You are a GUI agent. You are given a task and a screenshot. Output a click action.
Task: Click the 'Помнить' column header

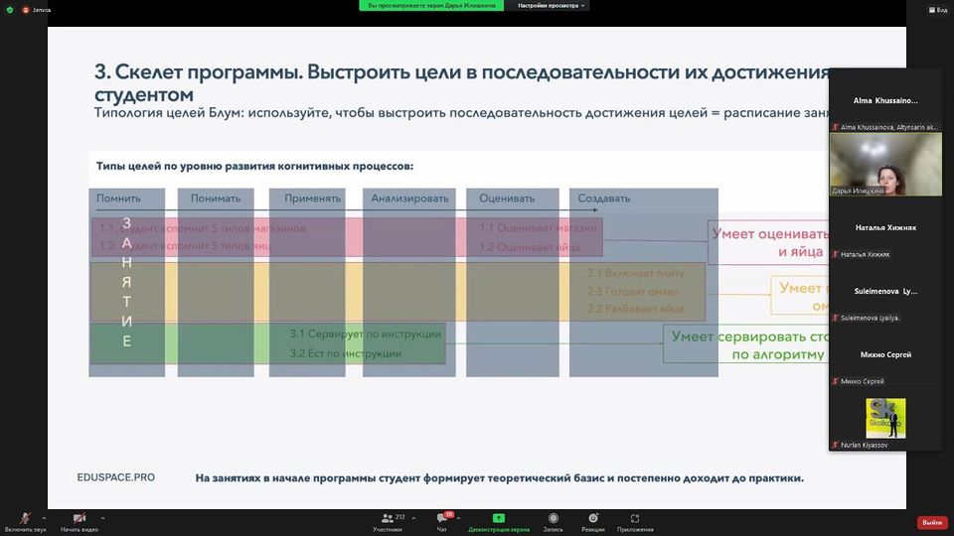pyautogui.click(x=118, y=199)
